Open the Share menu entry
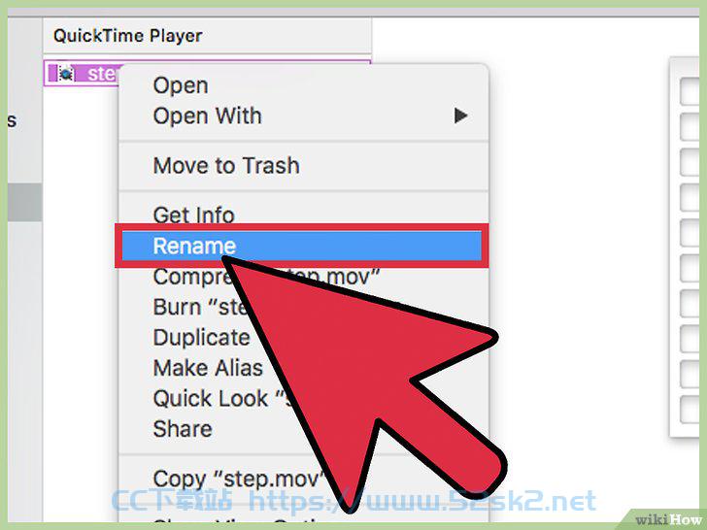This screenshot has height=530, width=707. (183, 429)
